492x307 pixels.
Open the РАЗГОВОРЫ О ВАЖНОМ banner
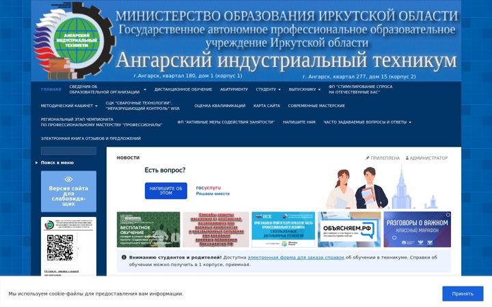(x=418, y=229)
